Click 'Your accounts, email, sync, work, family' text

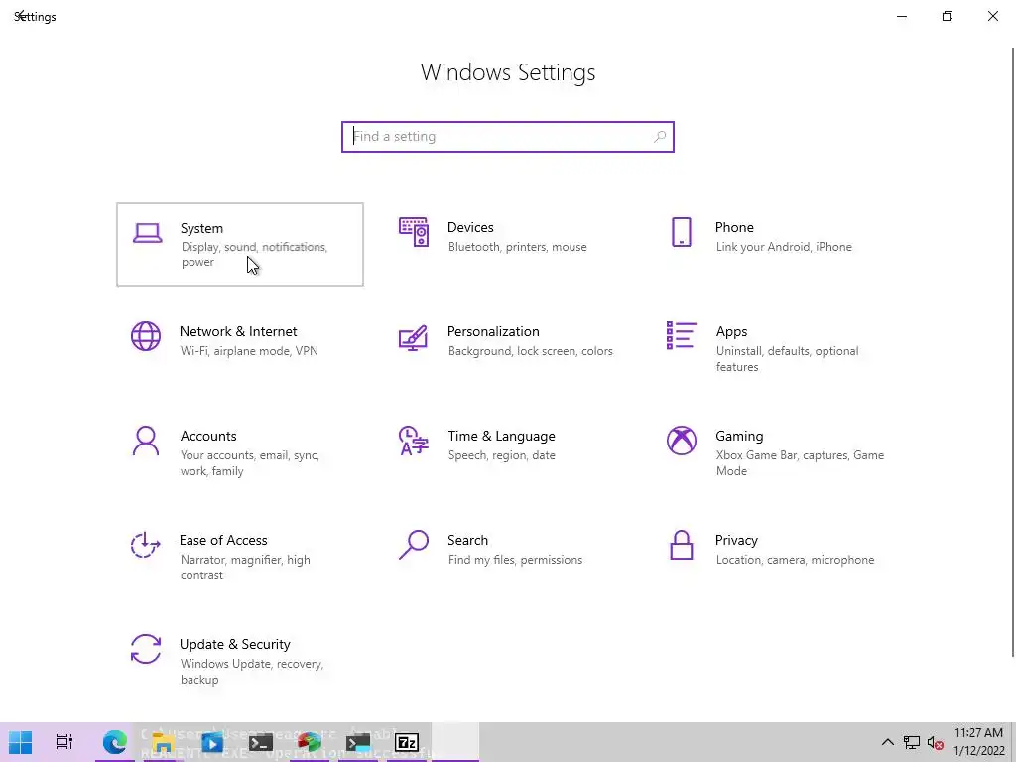coord(250,463)
